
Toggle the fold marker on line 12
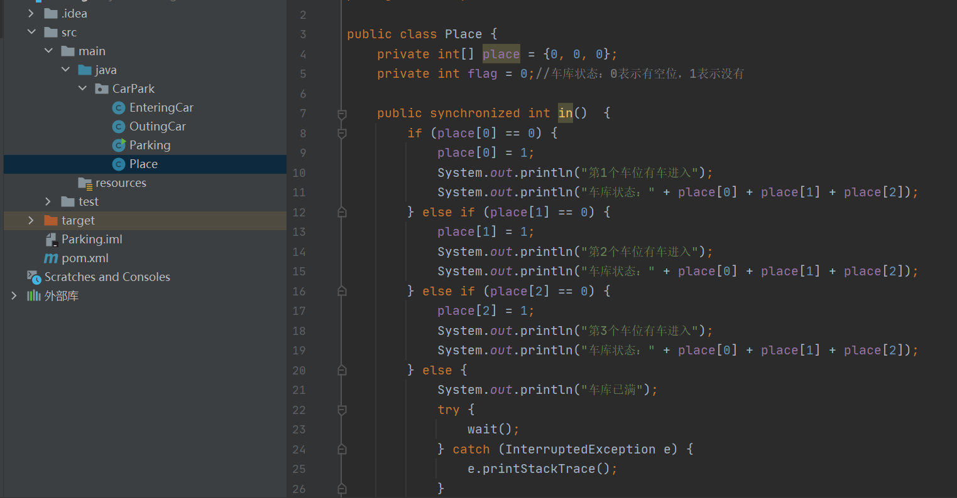[x=342, y=212]
